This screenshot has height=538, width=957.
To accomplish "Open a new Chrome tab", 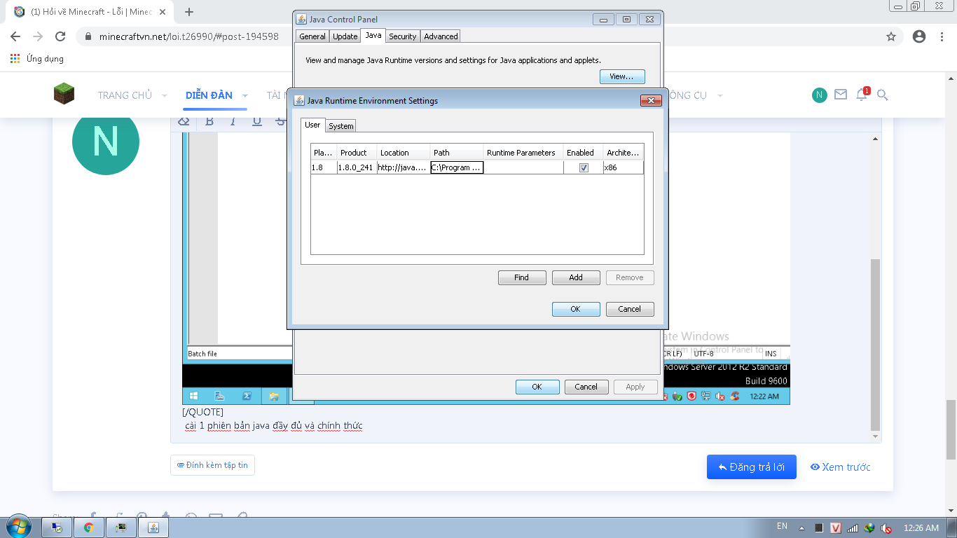I will pyautogui.click(x=189, y=12).
